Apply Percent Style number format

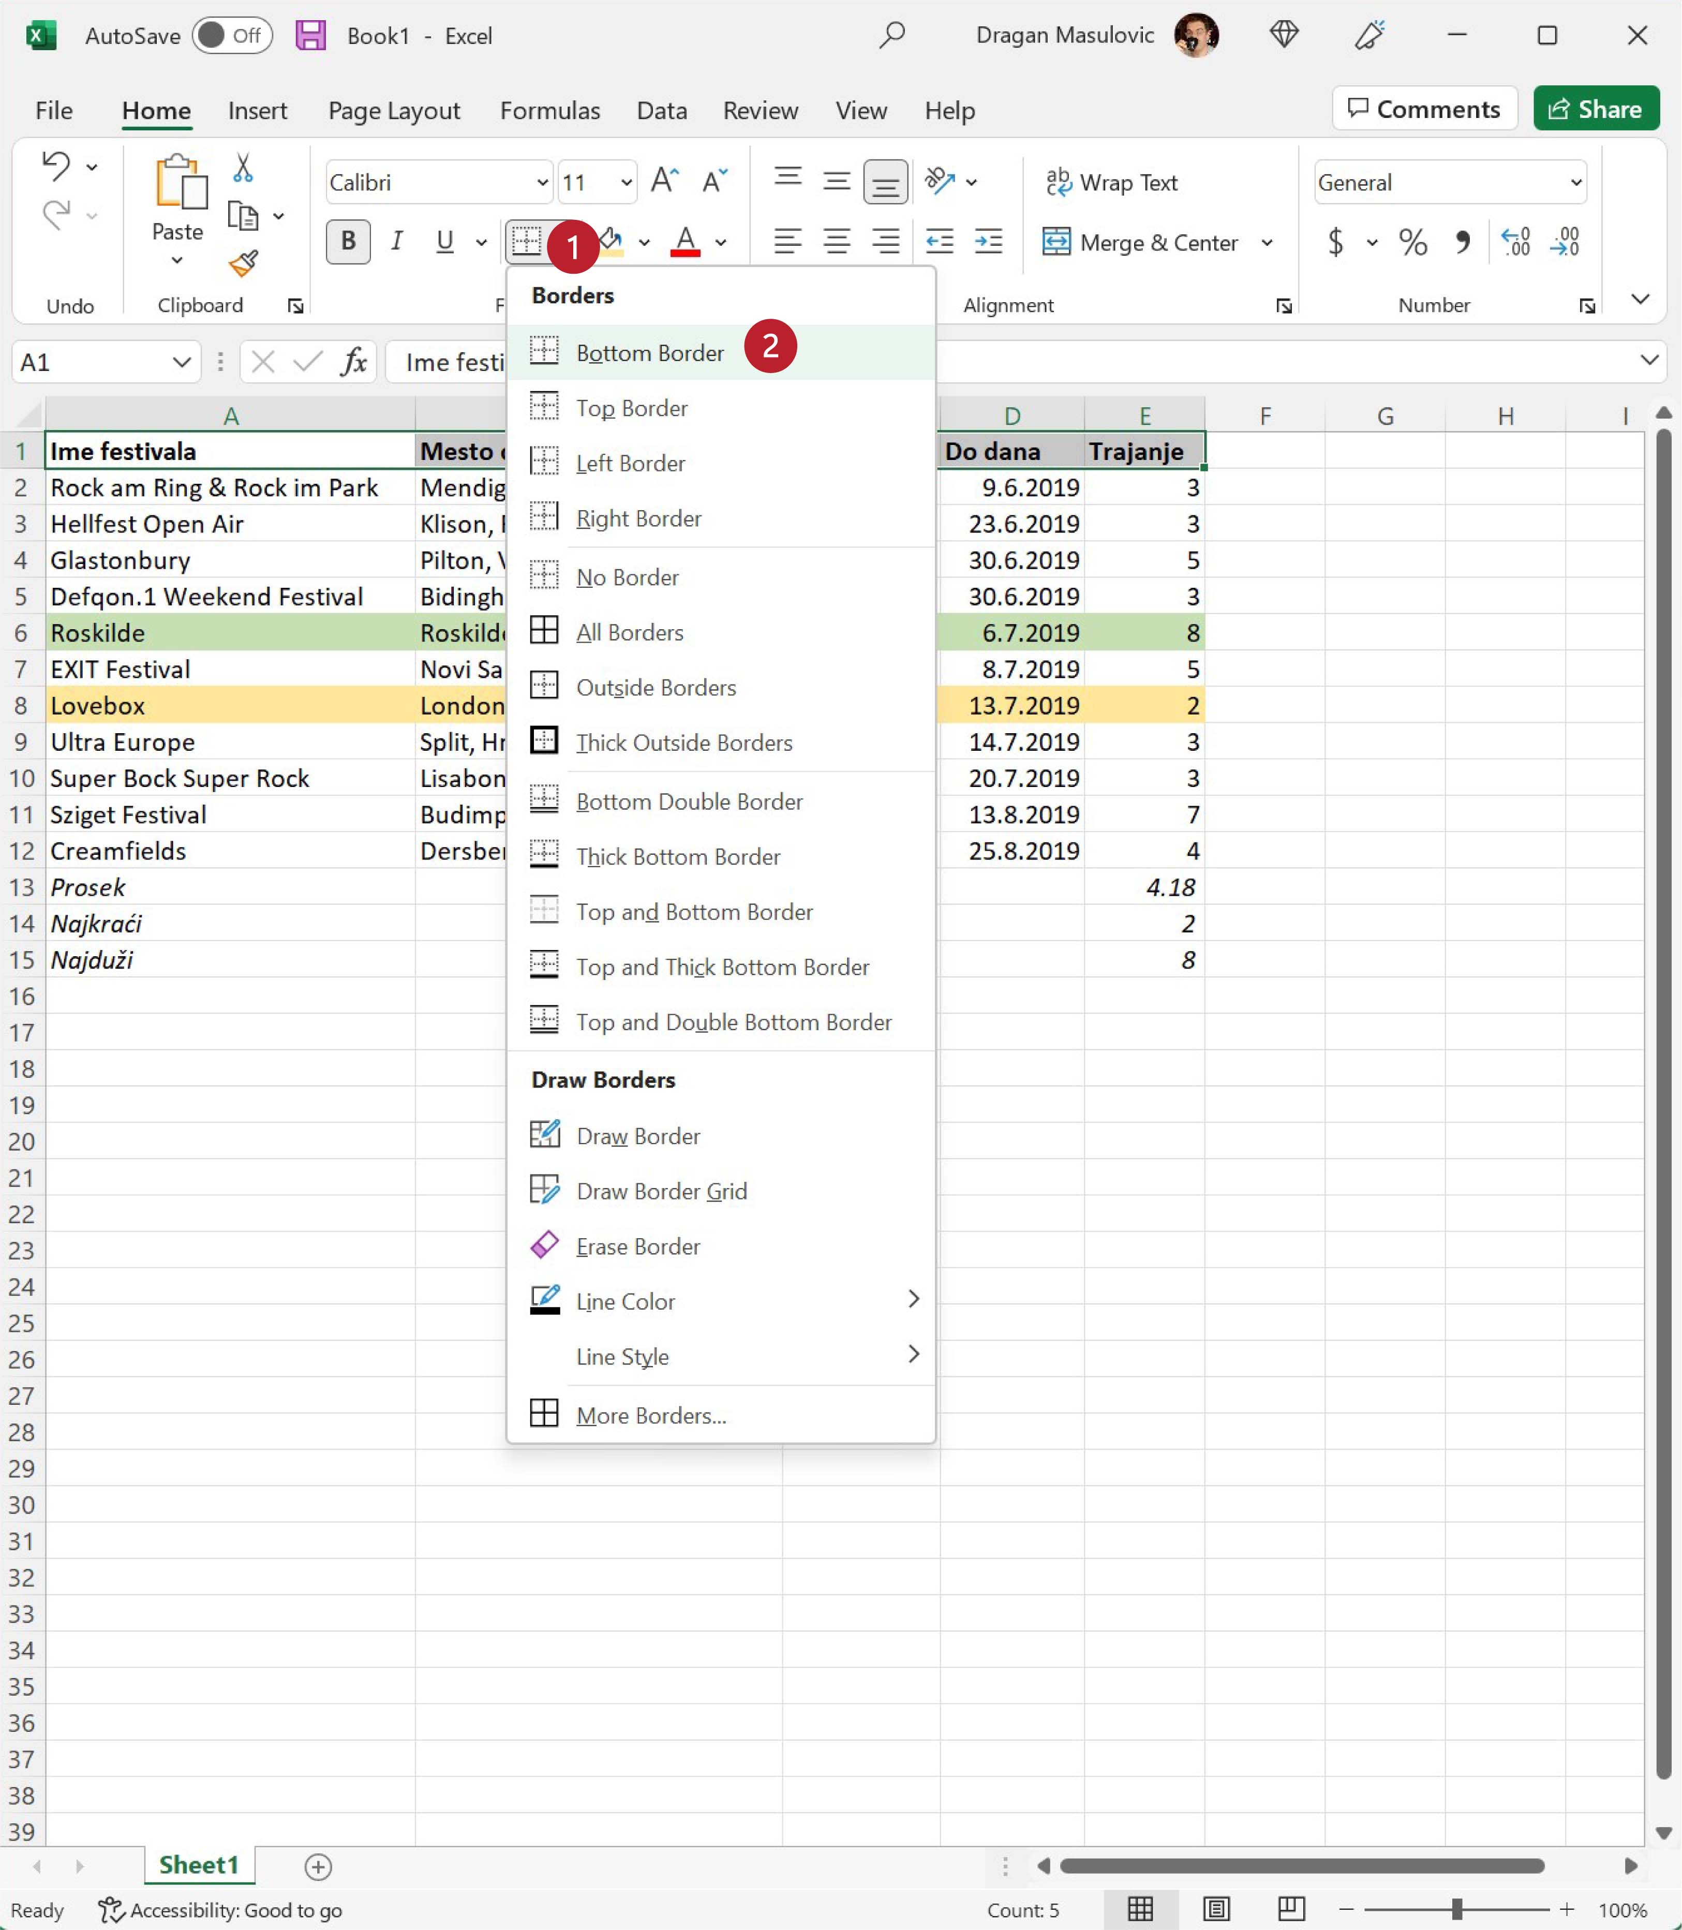pos(1412,242)
